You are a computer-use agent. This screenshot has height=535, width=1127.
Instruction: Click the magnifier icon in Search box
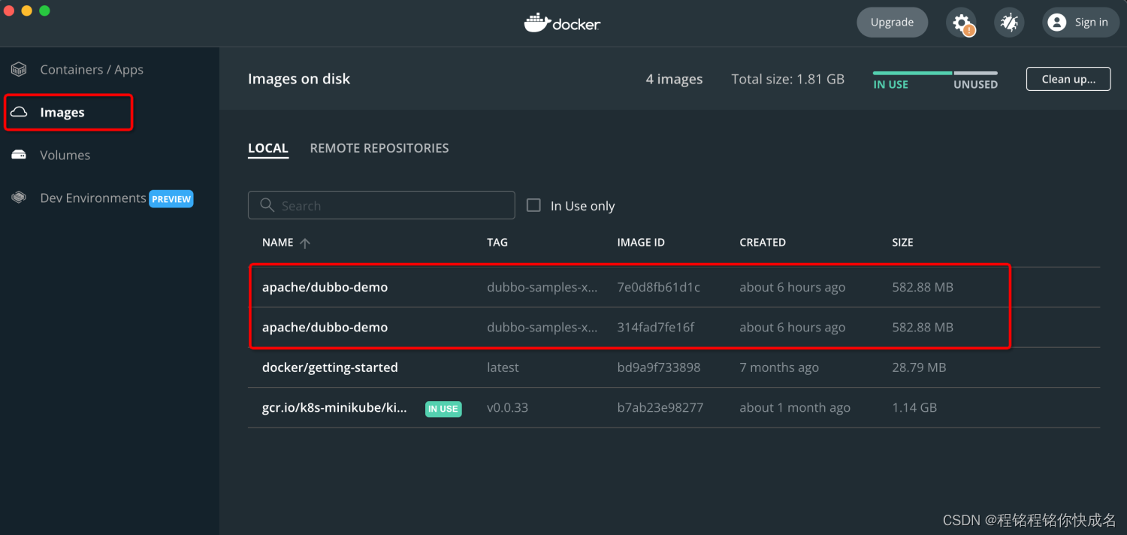tap(267, 205)
